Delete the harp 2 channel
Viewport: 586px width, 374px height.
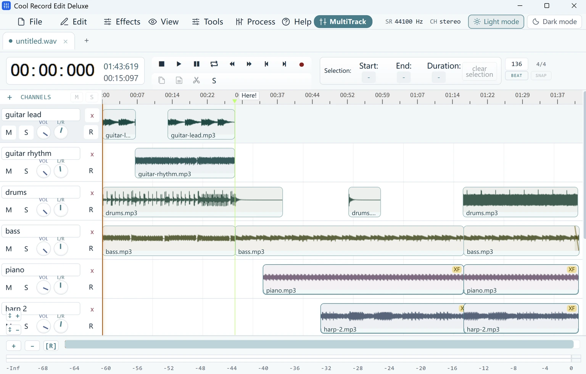tap(92, 310)
